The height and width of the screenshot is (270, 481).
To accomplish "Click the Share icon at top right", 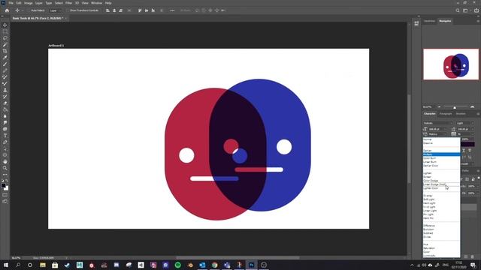I will click(476, 10).
